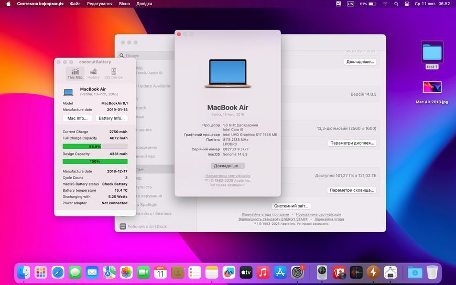Click top Докладніше... button in System Settings window
This screenshot has width=456, height=285.
tap(360, 62)
